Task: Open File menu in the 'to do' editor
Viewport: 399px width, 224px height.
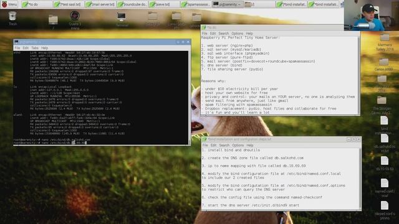Action: pos(204,33)
